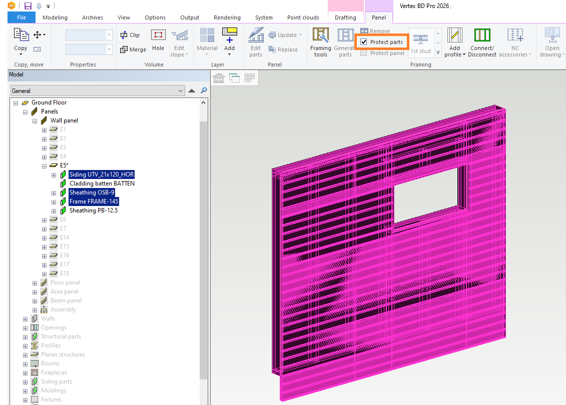Viewport: 566px width, 405px height.
Task: Toggle the Protect panel checkbox
Action: [x=364, y=53]
